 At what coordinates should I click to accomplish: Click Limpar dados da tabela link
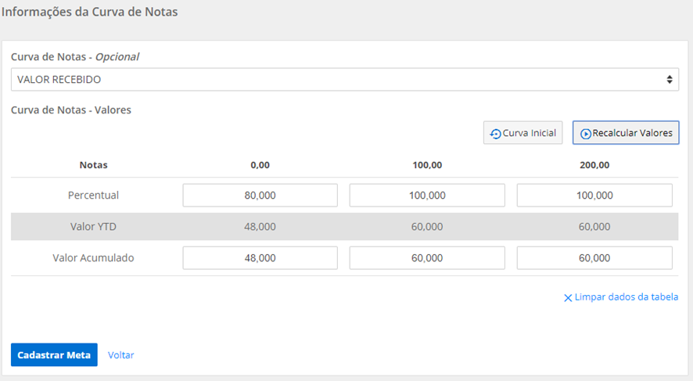coord(626,297)
